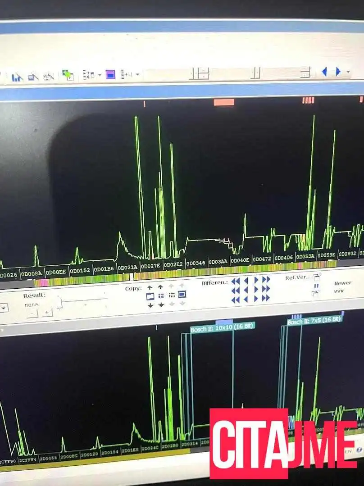This screenshot has height=486, width=364.
Task: Click address label 0D040E on upper axis
Action: 240,260
